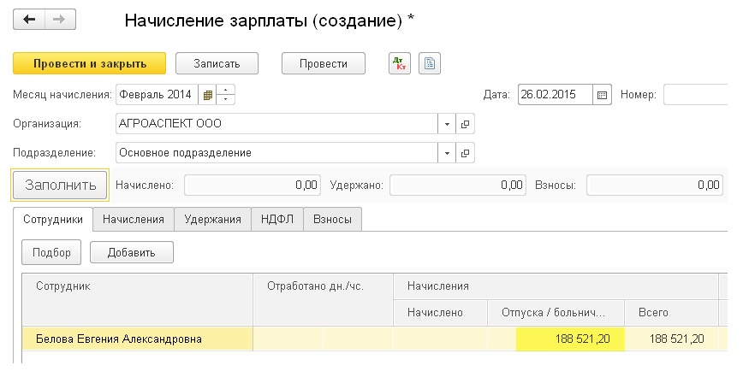Switch to the Начисления tab
This screenshot has height=377, width=743.
(x=134, y=220)
